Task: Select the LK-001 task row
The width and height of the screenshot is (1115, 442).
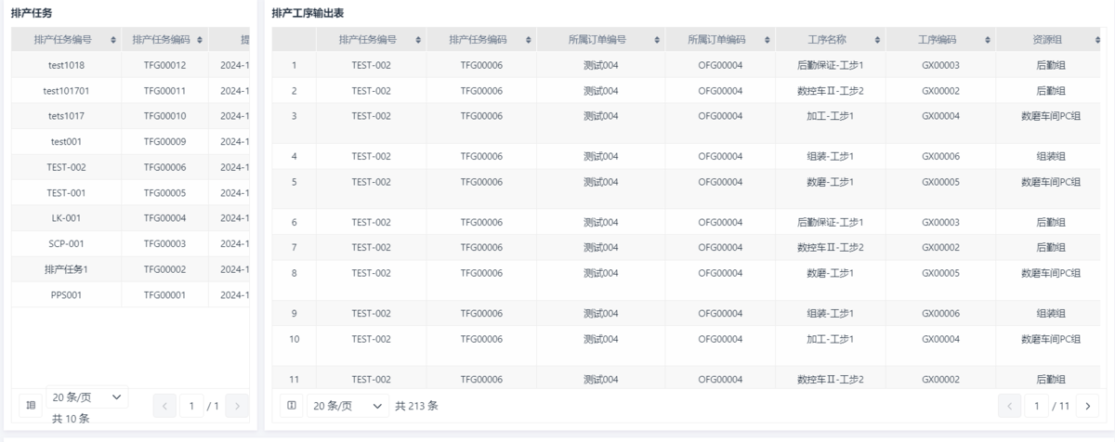Action: [130, 218]
